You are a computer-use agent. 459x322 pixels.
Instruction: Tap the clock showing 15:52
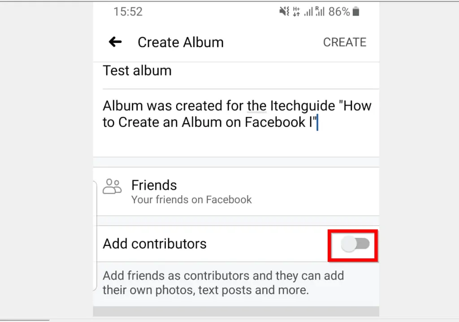(128, 12)
